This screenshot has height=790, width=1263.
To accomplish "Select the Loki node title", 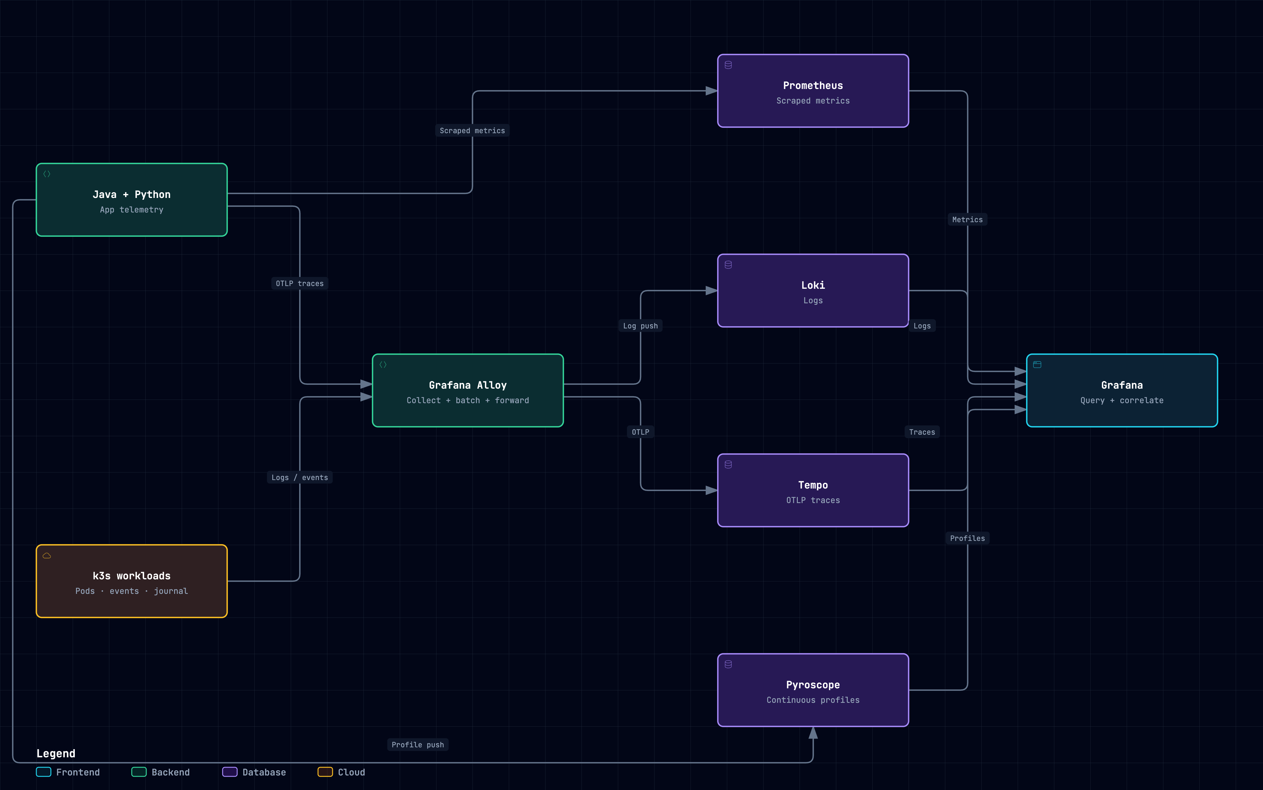I will tap(813, 285).
